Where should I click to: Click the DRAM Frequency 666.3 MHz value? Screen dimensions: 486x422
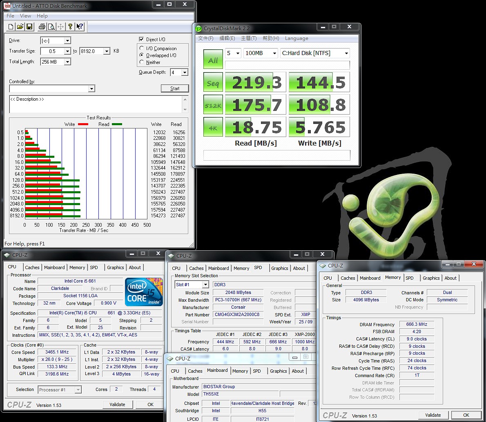417,325
